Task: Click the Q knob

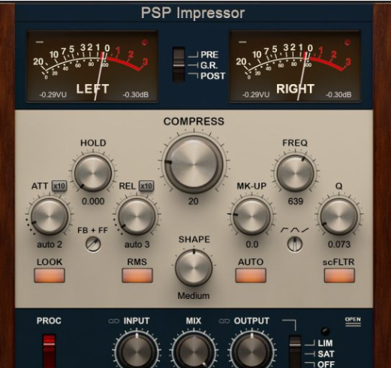Action: [x=339, y=216]
